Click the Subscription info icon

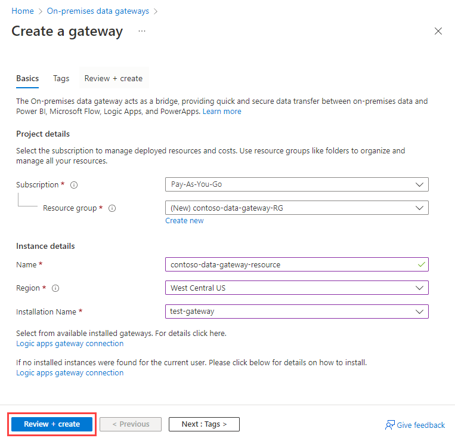(x=74, y=185)
